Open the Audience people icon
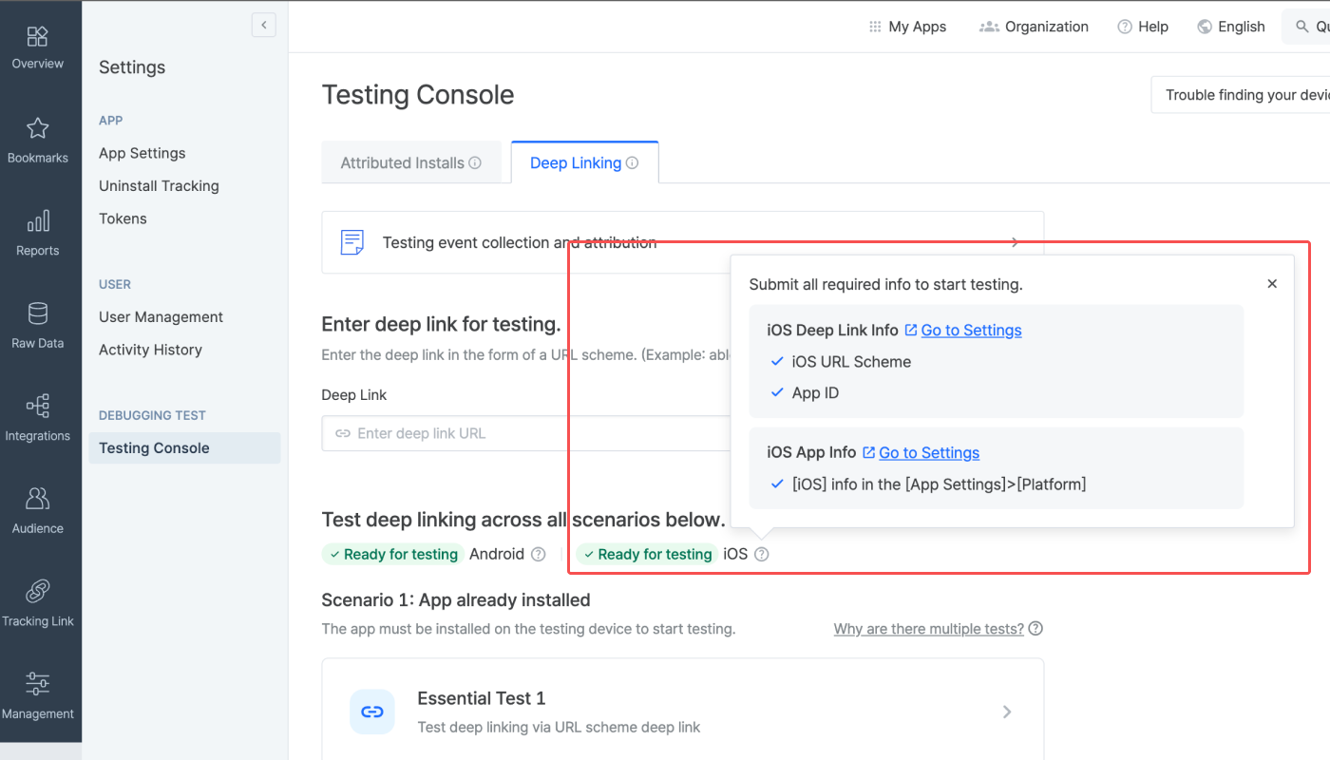The width and height of the screenshot is (1330, 760). 38,499
